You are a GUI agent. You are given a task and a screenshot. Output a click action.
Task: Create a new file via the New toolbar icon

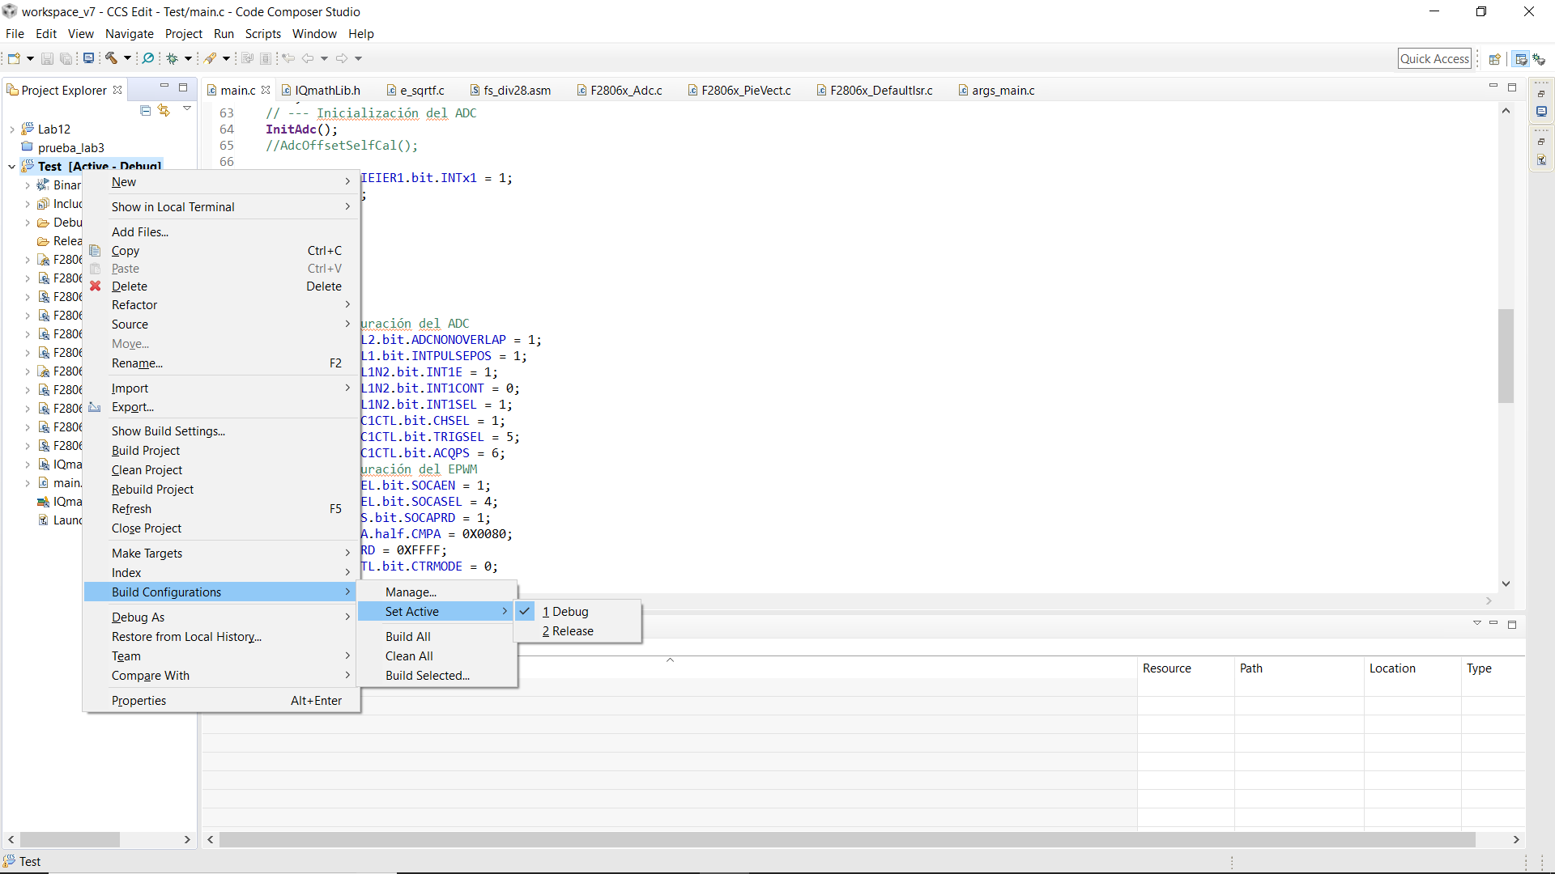tap(13, 57)
